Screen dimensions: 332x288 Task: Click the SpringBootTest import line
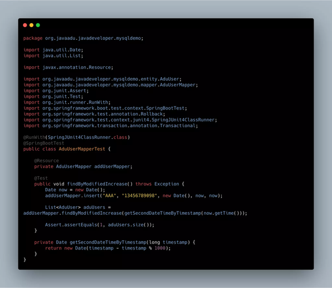[x=105, y=108]
